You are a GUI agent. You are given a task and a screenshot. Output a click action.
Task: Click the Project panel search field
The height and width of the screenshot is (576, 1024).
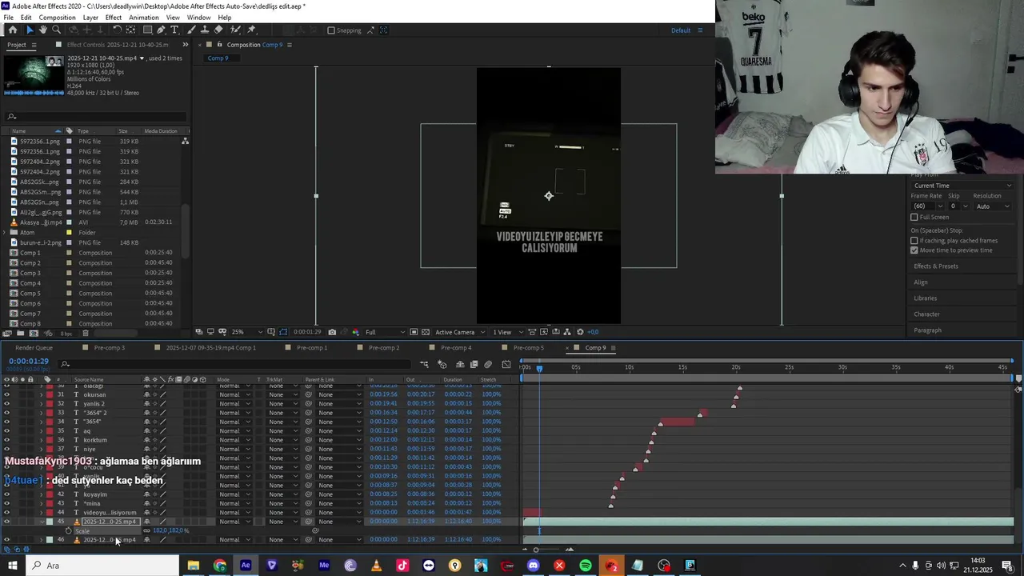pos(95,117)
